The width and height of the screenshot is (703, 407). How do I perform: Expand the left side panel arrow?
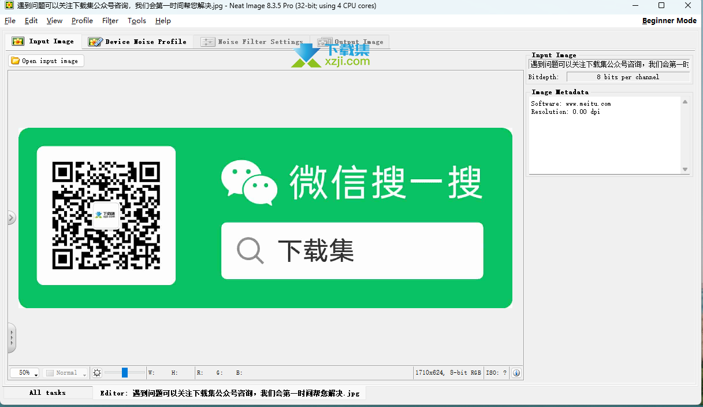11,218
